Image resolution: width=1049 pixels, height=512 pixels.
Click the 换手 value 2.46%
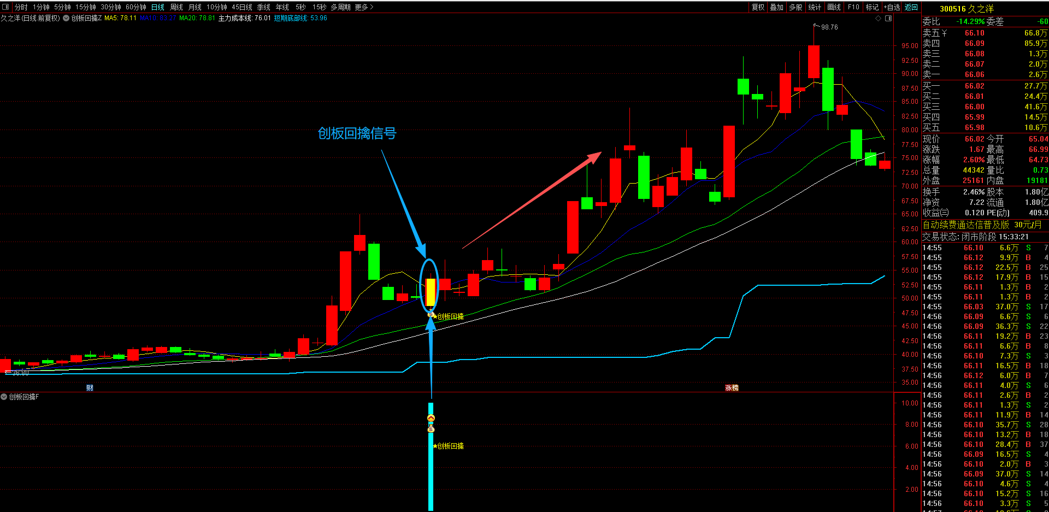973,192
